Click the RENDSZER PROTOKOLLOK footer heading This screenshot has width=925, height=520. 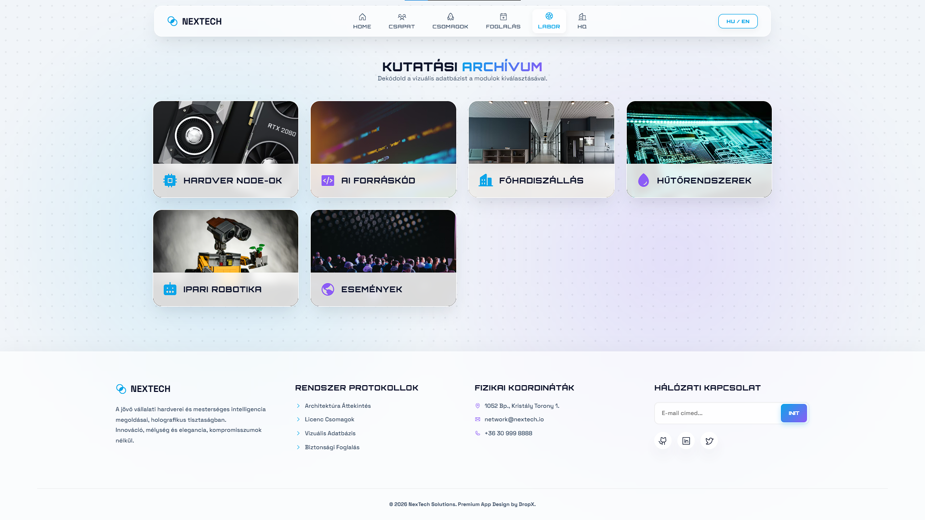pyautogui.click(x=357, y=388)
